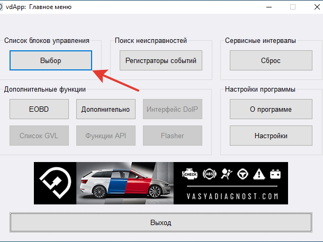The height and width of the screenshot is (242, 323).
Task: Click the vdApp: Главное меню title text
Action: (39, 7)
